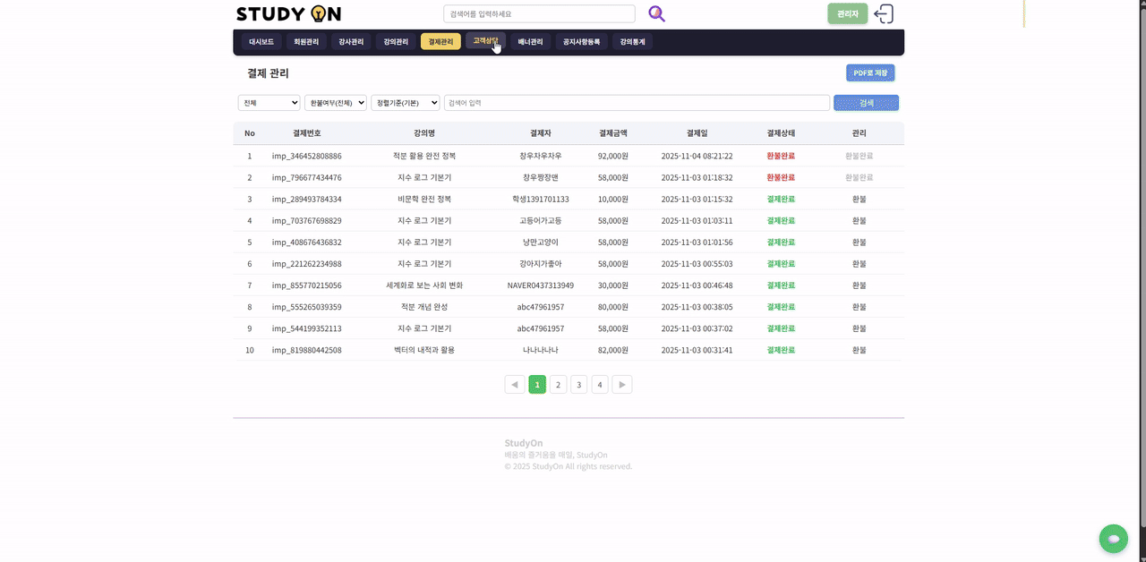Click the 결제일 column header
1146x562 pixels.
tap(697, 133)
